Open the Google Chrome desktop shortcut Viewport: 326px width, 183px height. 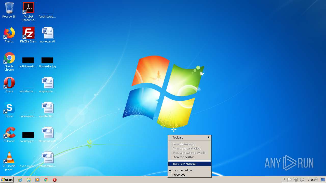click(x=9, y=62)
